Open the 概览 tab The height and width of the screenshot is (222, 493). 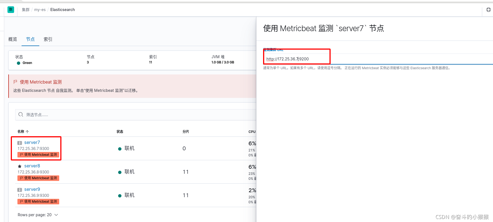[13, 39]
